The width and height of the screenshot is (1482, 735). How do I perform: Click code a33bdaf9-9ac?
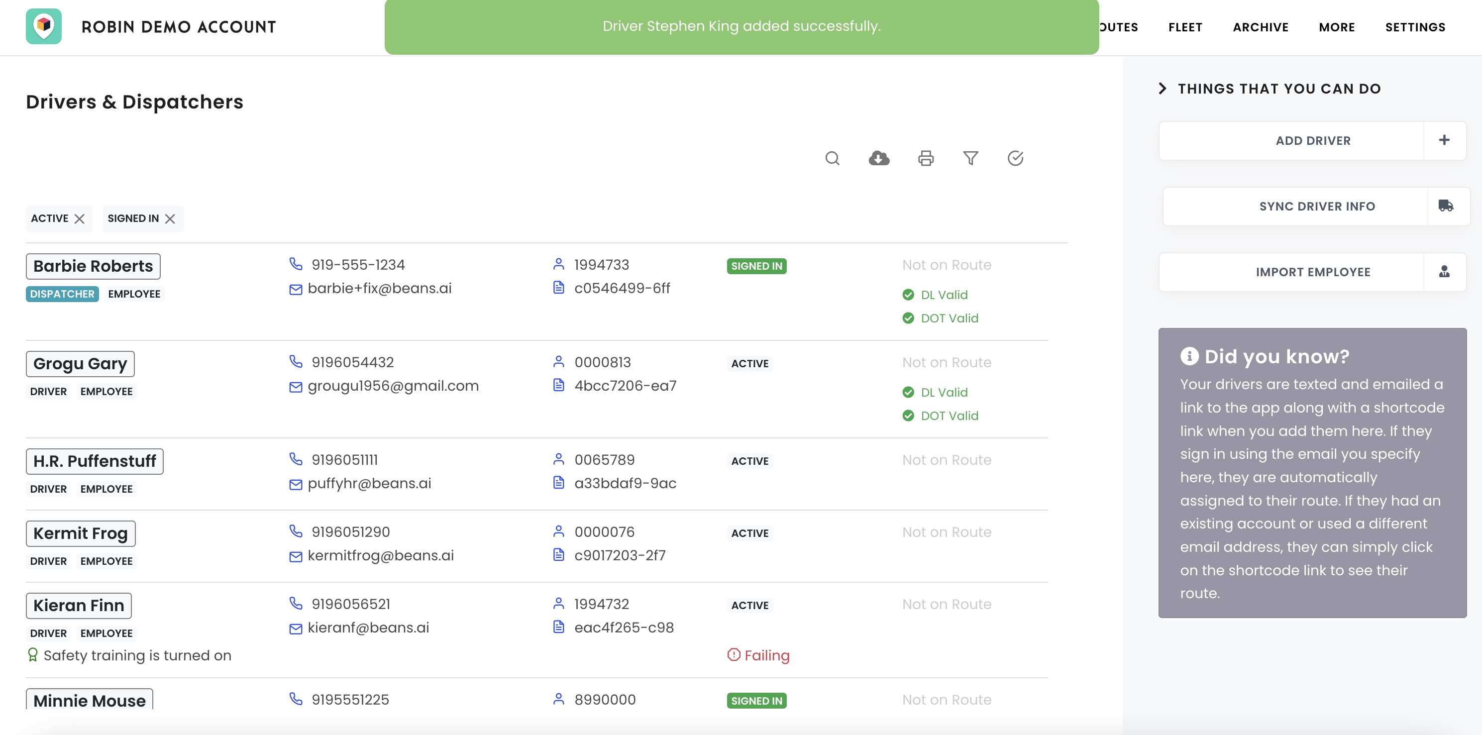(626, 483)
